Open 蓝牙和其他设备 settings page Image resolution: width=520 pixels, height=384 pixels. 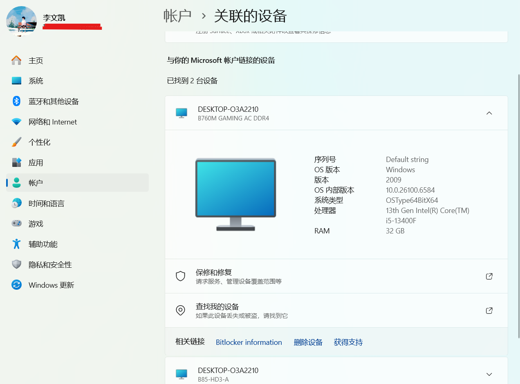(77, 101)
